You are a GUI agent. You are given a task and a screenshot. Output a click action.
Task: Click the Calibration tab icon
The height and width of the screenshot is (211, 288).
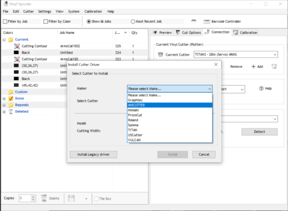click(236, 33)
